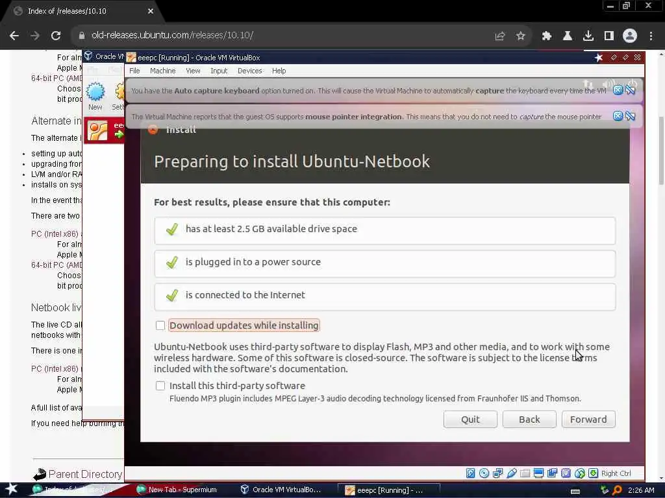Switch to New Tab - Supermium taskbar item
The width and height of the screenshot is (665, 498).
point(177,490)
